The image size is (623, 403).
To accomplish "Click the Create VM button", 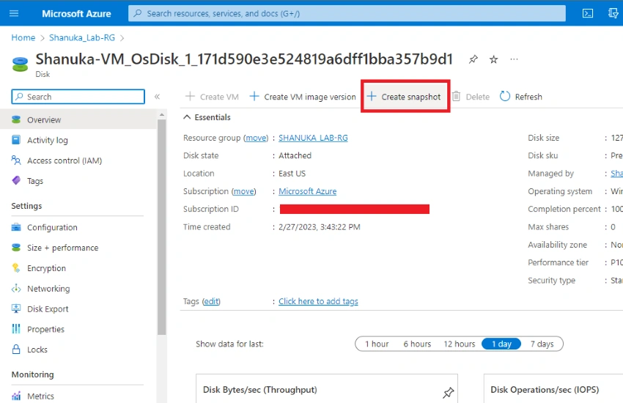I will pos(212,97).
